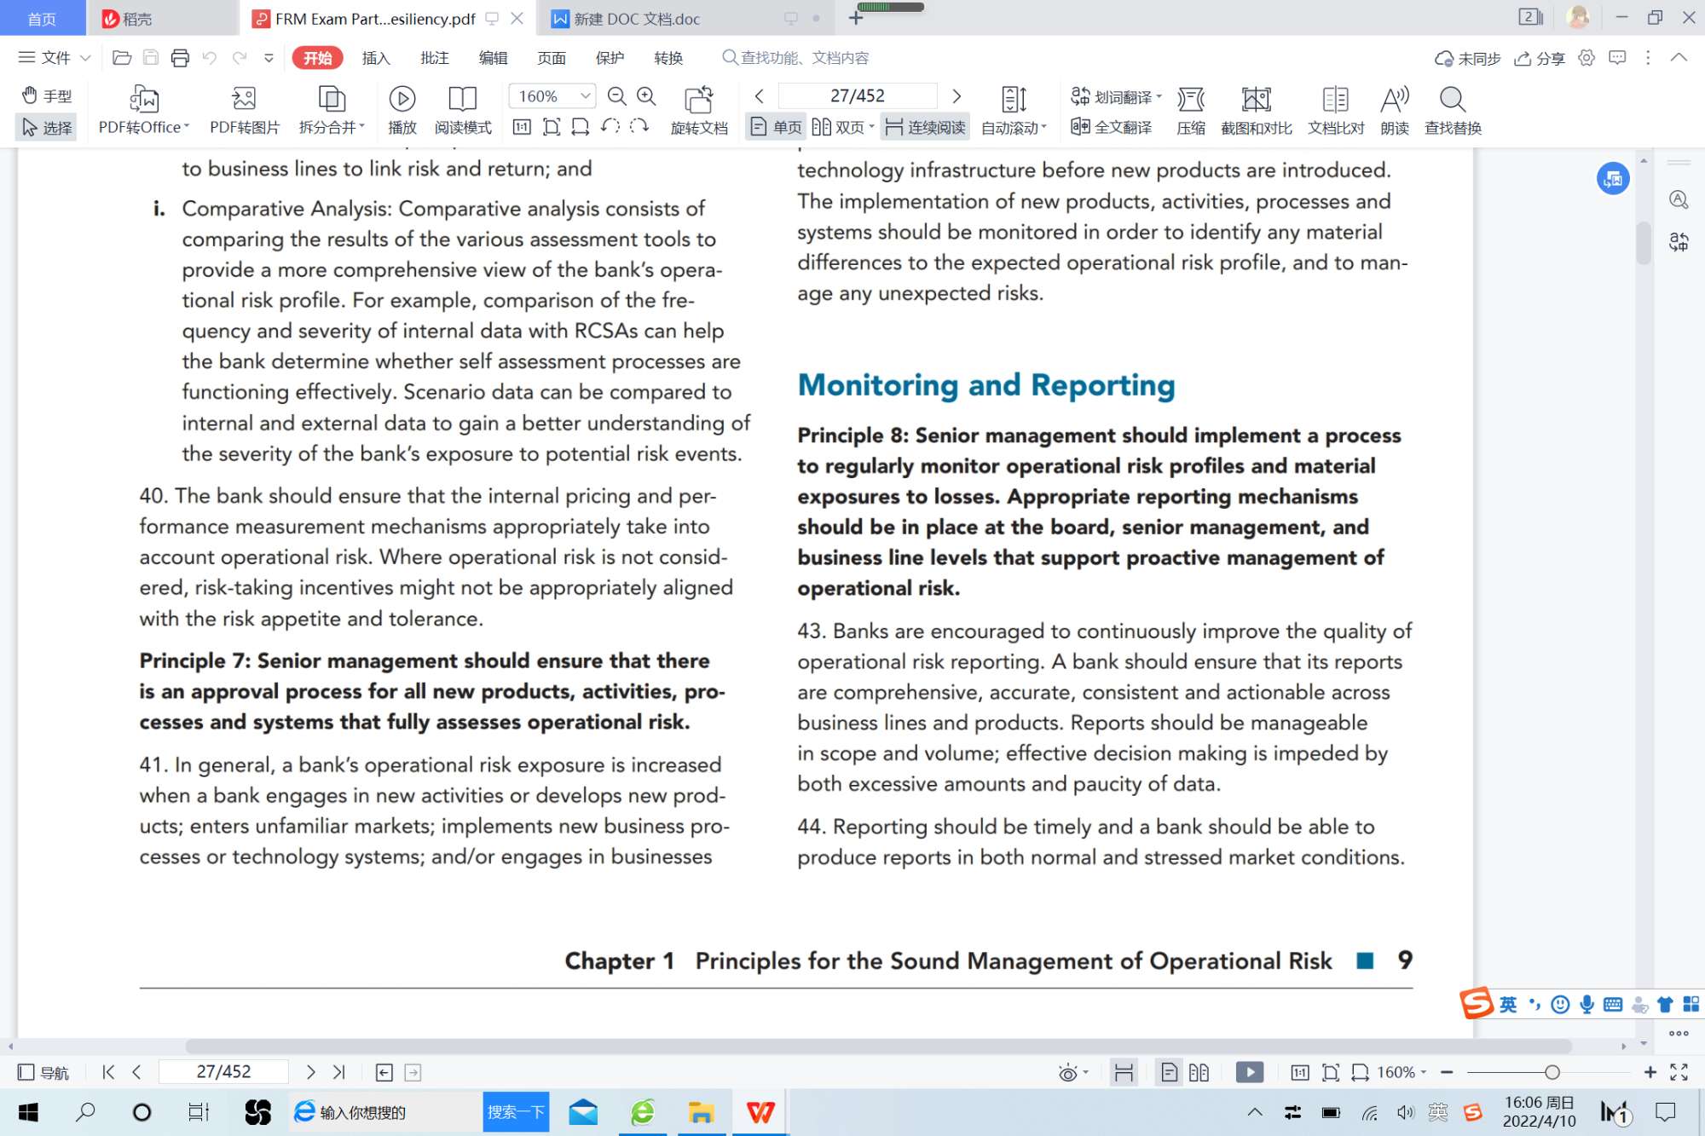
Task: Switch to the 新建 DOC 文档.doc tab
Action: (636, 19)
